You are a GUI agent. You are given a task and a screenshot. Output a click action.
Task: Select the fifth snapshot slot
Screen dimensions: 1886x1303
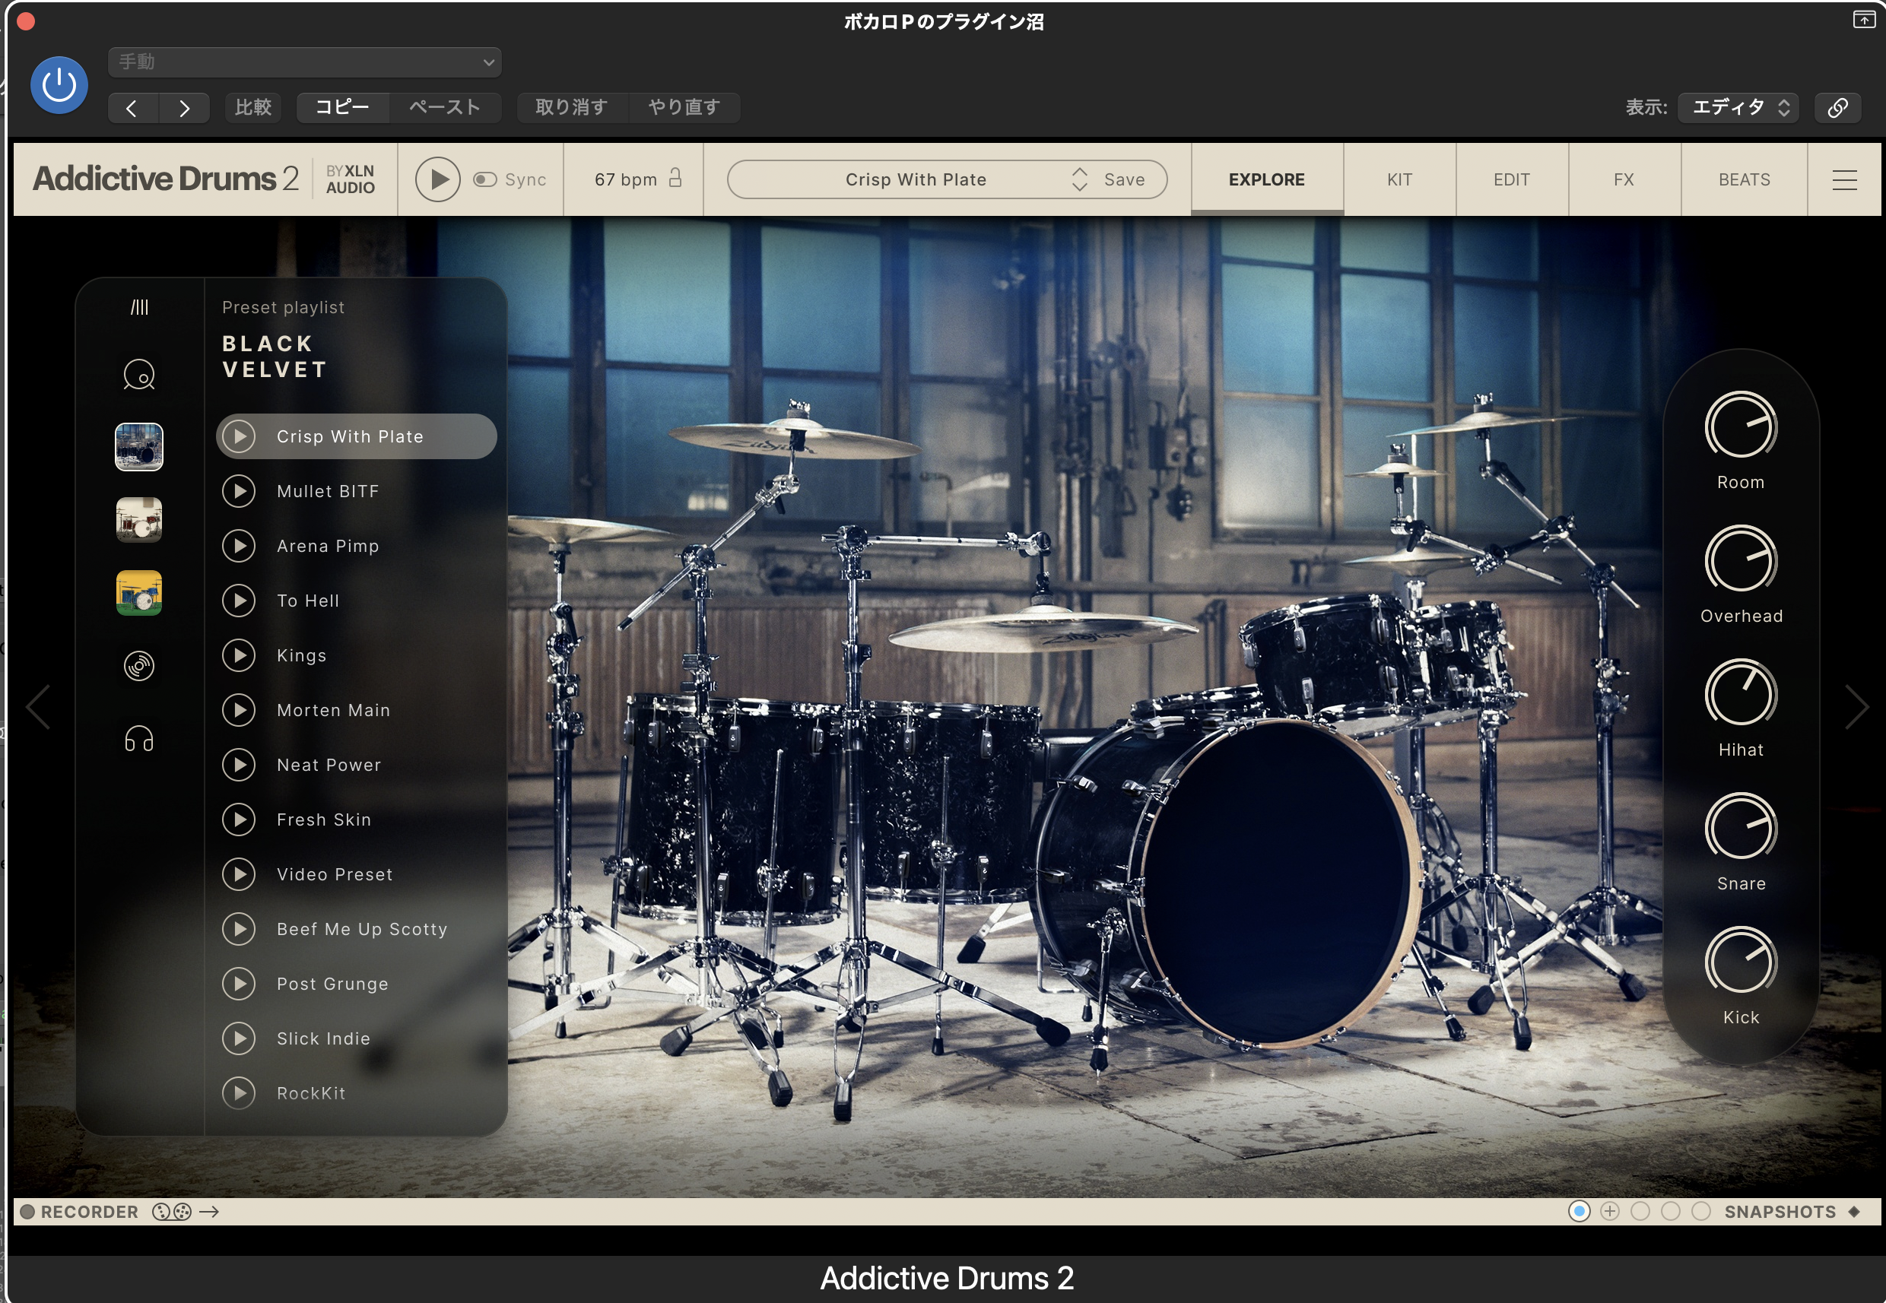[x=1700, y=1212]
